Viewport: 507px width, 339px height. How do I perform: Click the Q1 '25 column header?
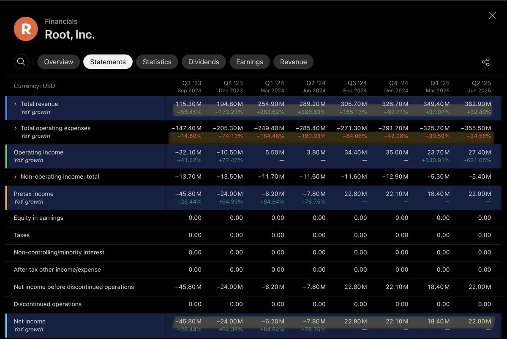[438, 87]
